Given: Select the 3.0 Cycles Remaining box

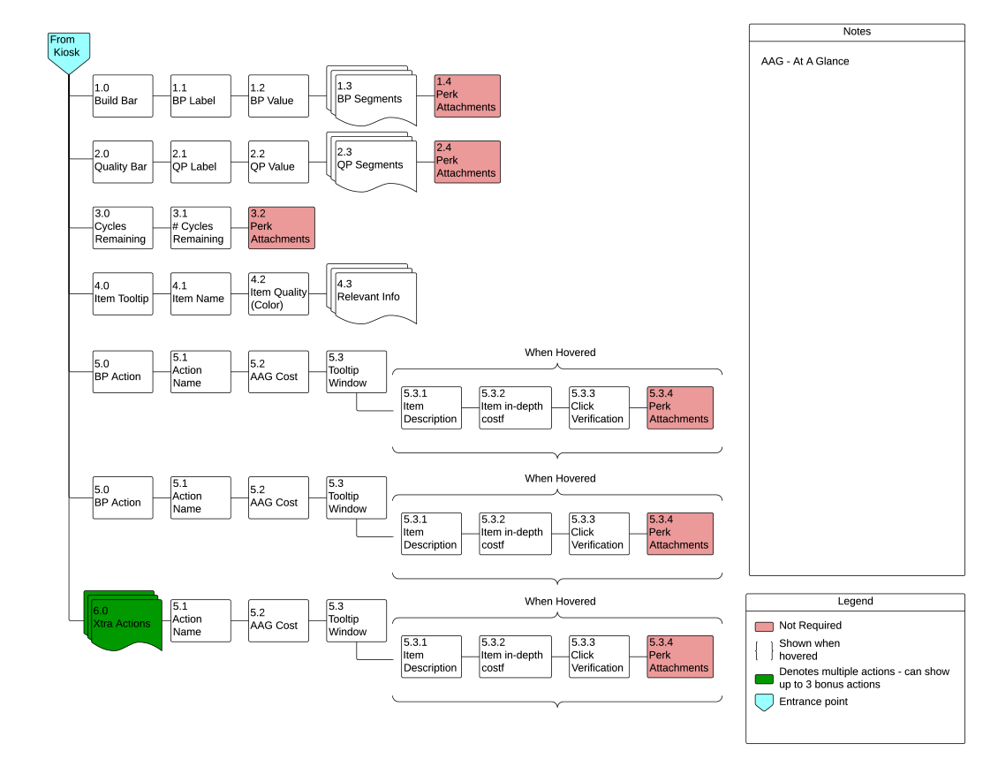Looking at the screenshot, I should click(x=123, y=227).
